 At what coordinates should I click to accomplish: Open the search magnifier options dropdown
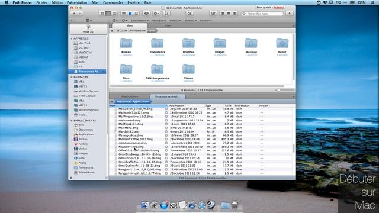tap(243, 14)
